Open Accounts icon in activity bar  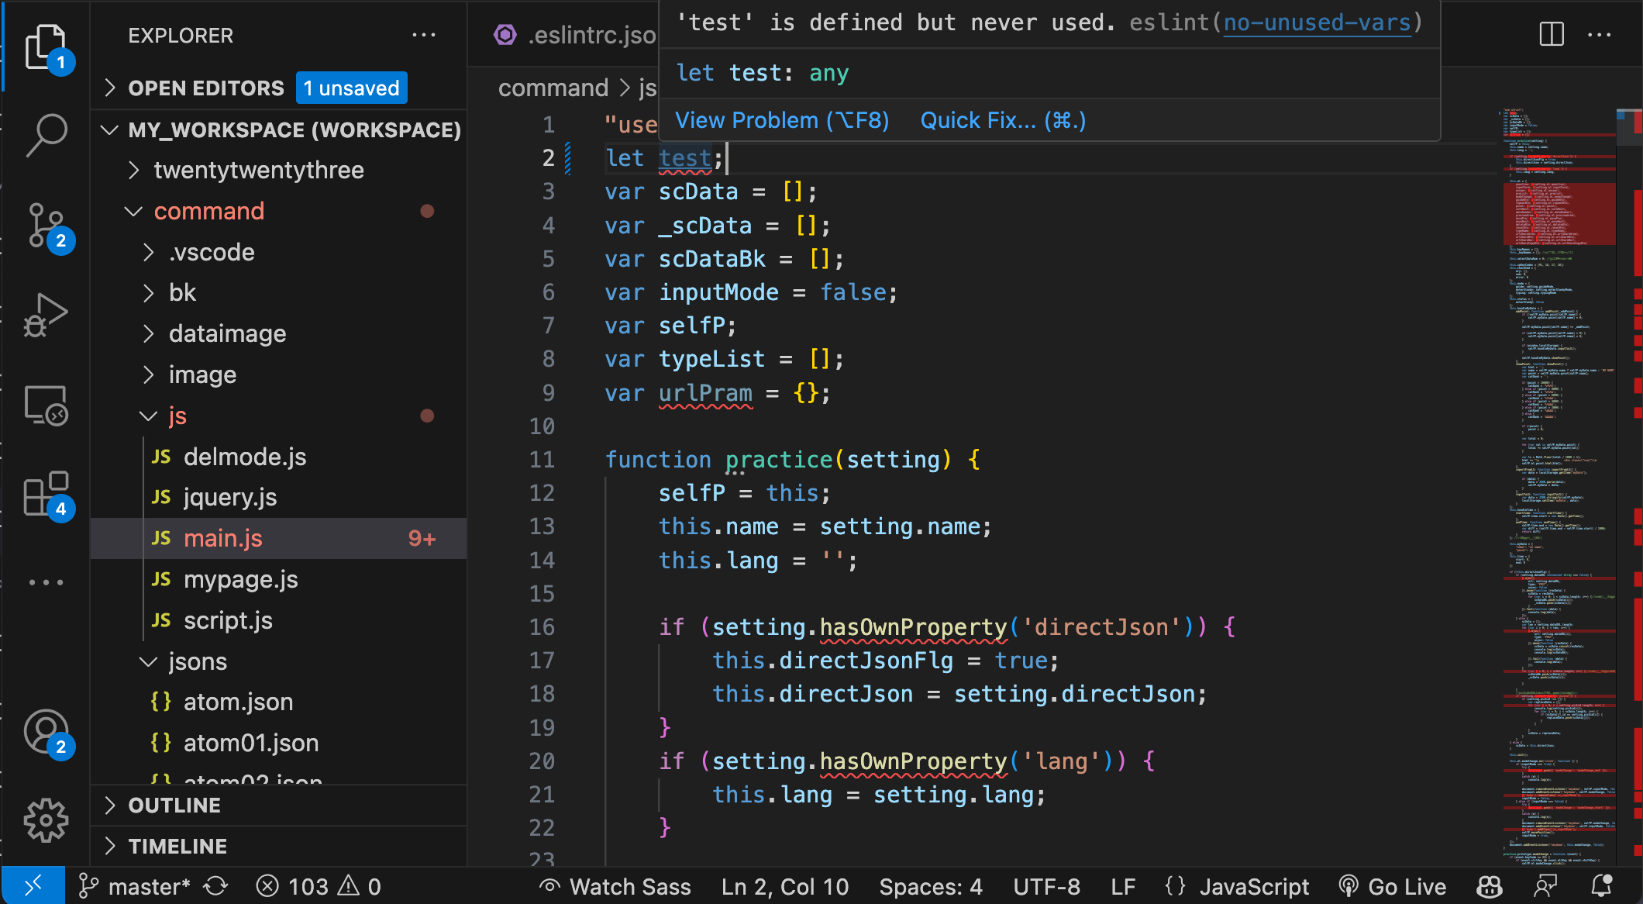pos(46,732)
